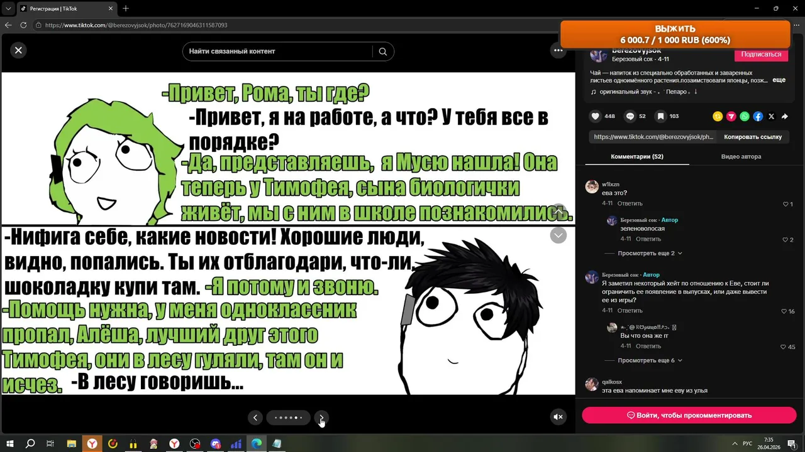Go to the next photo with the right arrow

321,417
